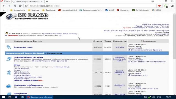Open the Газета link
Viewport: 176px width, 99px height.
click(151, 28)
